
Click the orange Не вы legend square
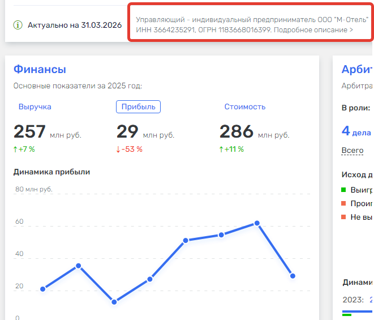tap(343, 217)
